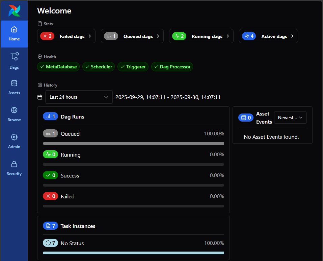
Task: View the Running dags list
Action: (x=201, y=36)
